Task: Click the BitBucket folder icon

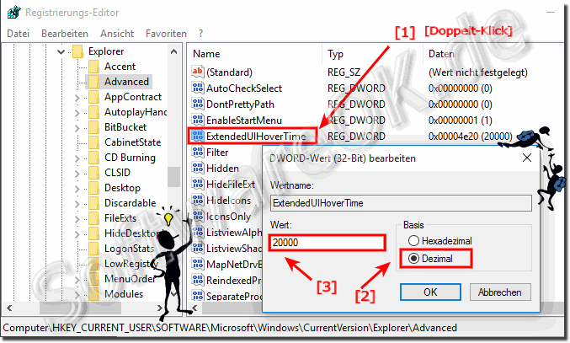Action: coord(93,127)
